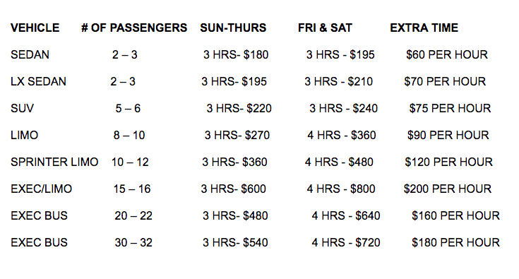The width and height of the screenshot is (519, 279).
Task: Select the 4 HRS - $720 weekend rate
Action: (346, 242)
